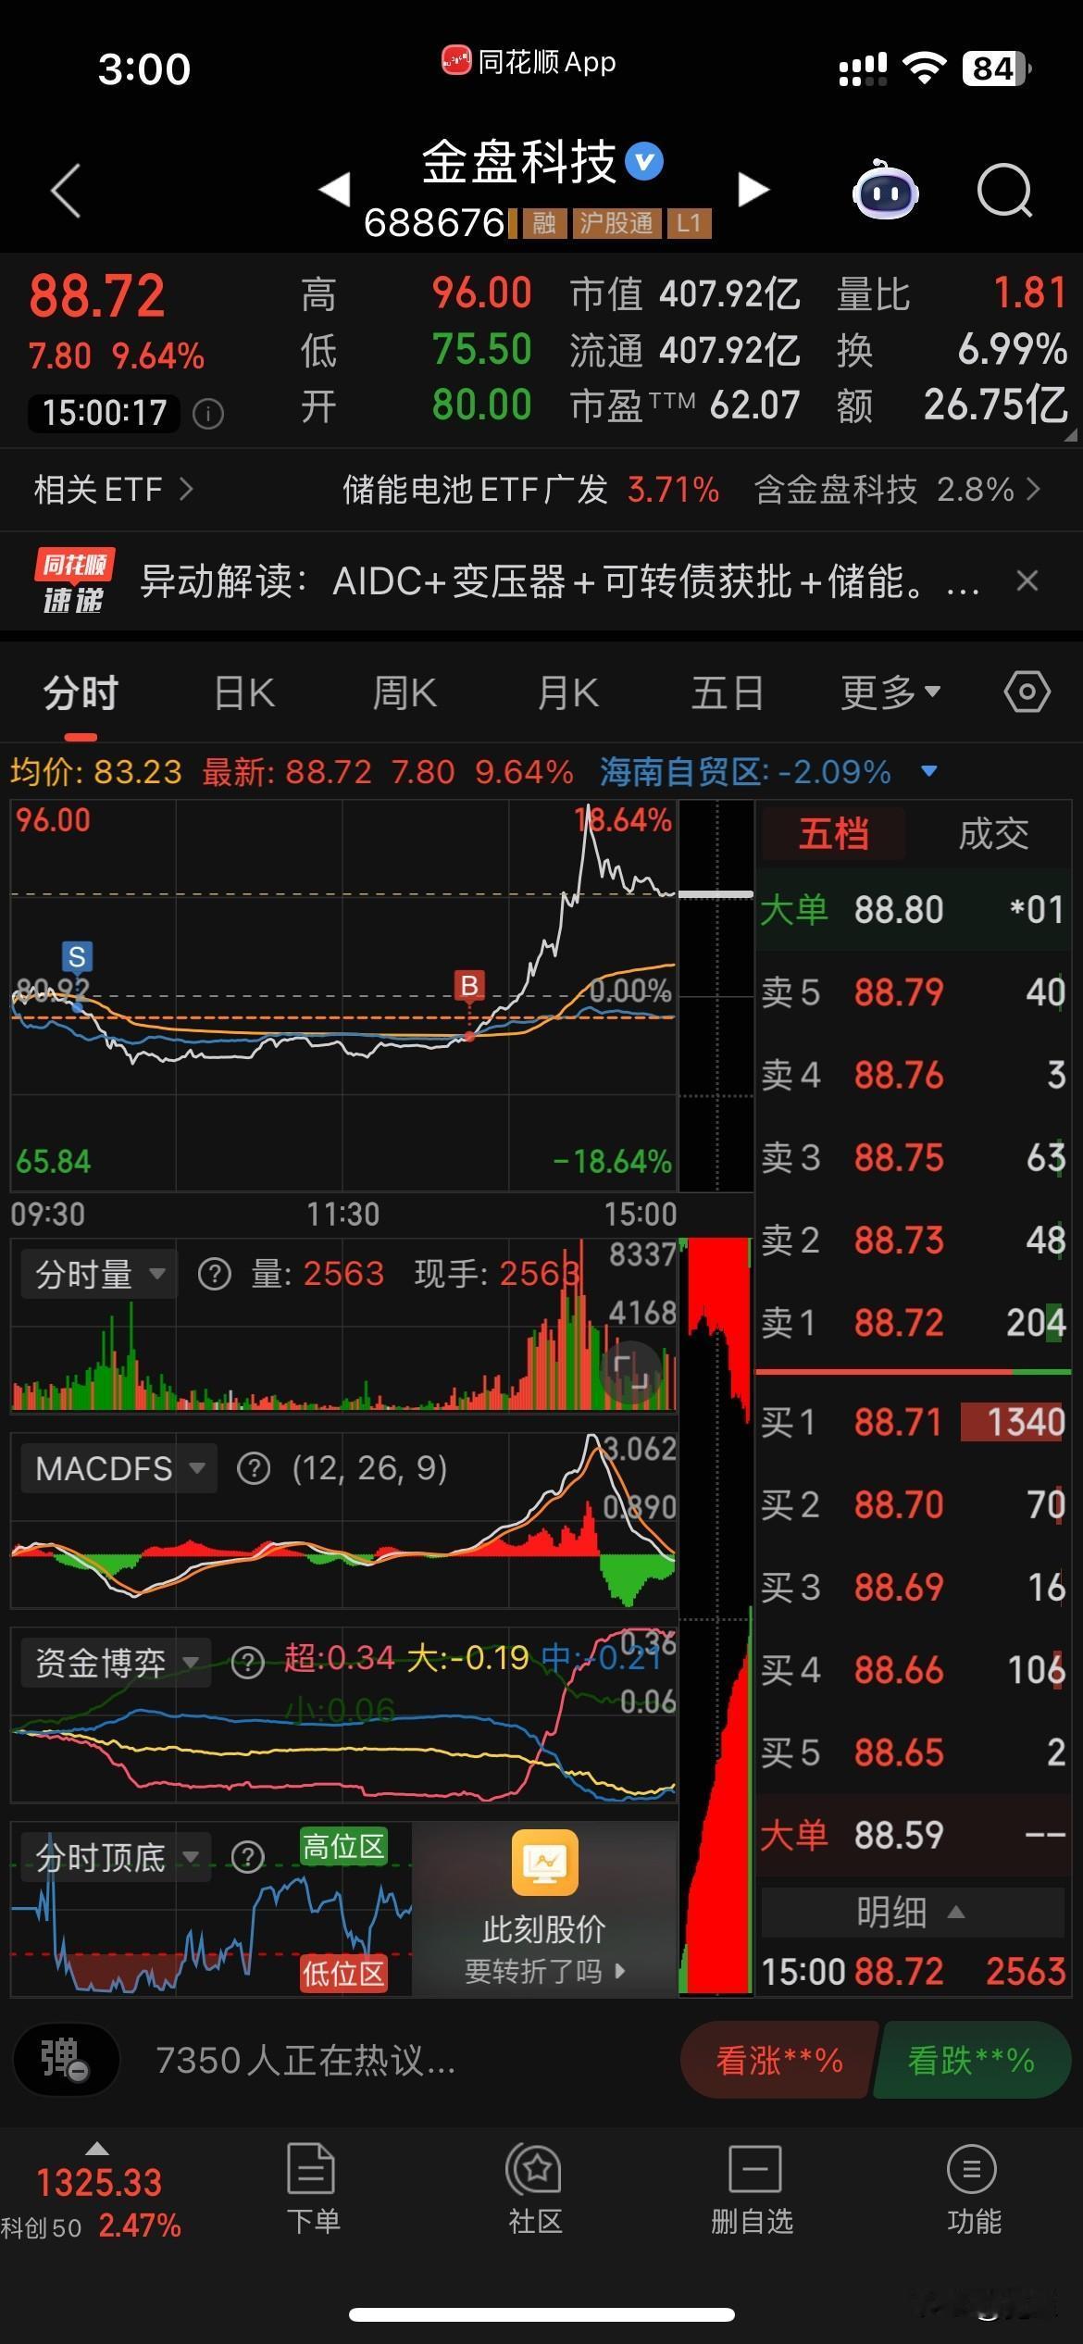The image size is (1083, 2344).
Task: Tap the back arrow icon
Action: 66,191
